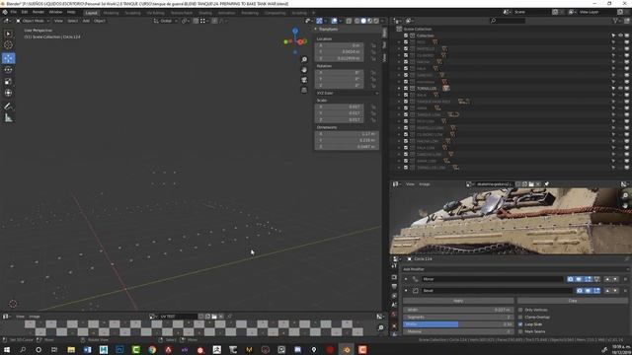Pin the image with the pin icon
This screenshot has width=632, height=355.
click(x=547, y=184)
